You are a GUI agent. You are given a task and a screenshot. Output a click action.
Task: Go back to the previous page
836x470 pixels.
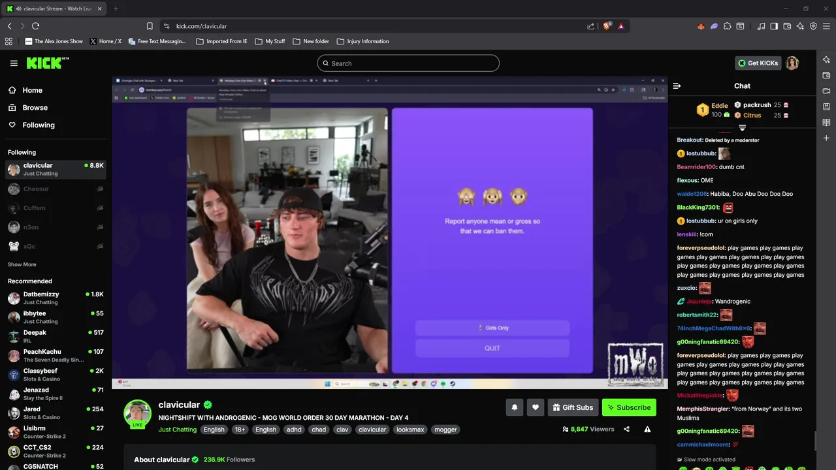click(9, 26)
